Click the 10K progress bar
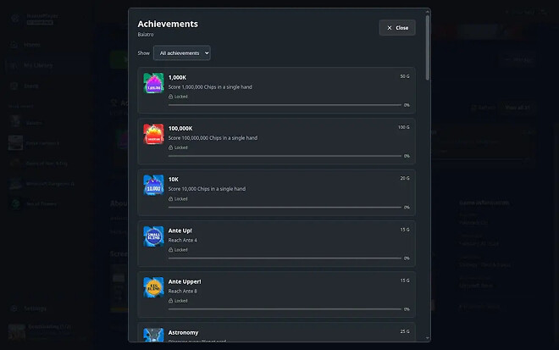Image resolution: width=559 pixels, height=350 pixels. [x=285, y=208]
